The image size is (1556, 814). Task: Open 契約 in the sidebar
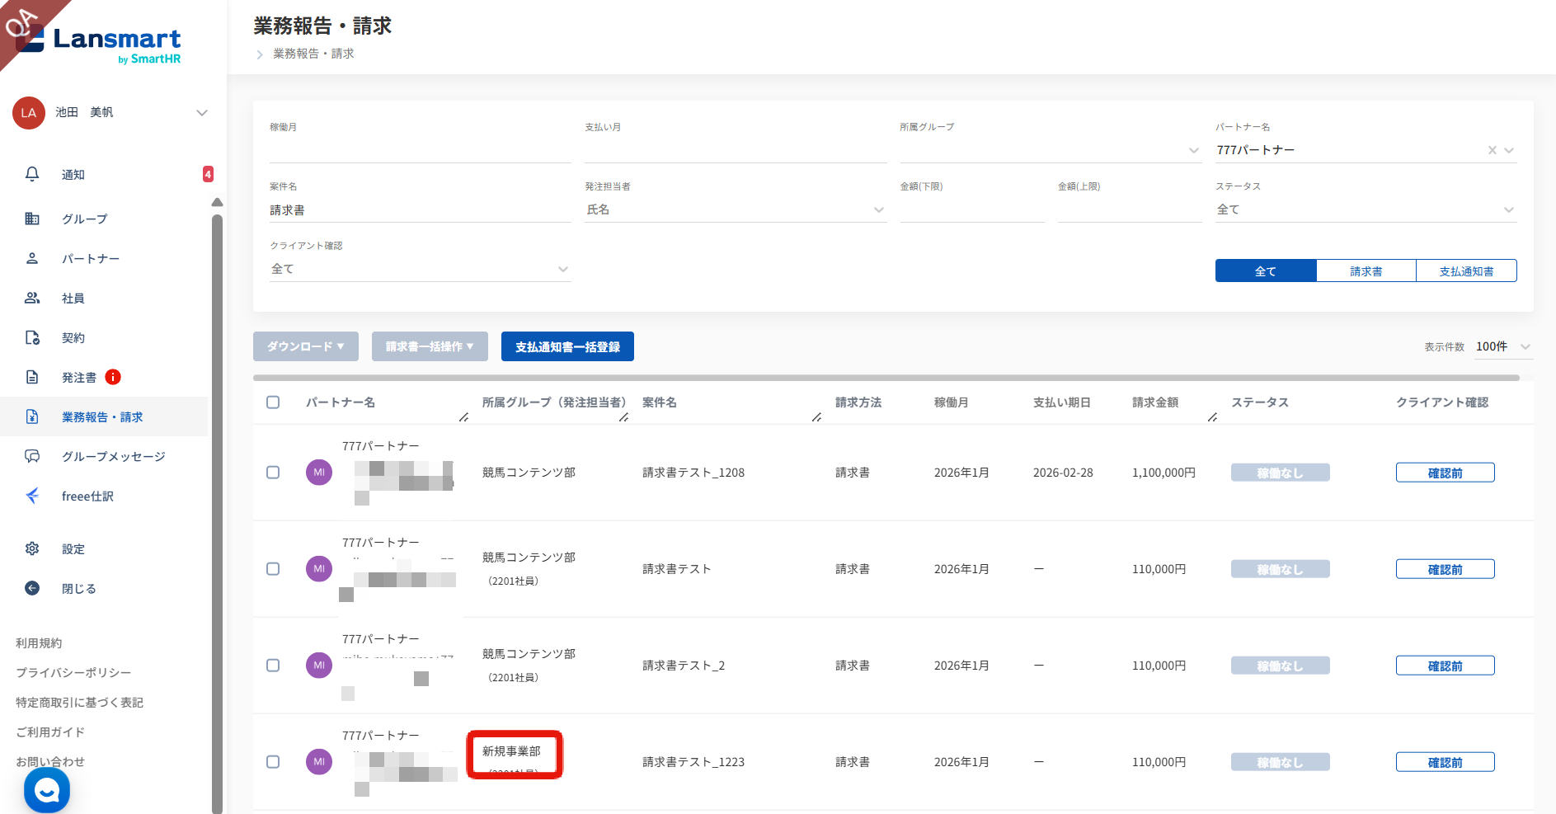point(73,337)
